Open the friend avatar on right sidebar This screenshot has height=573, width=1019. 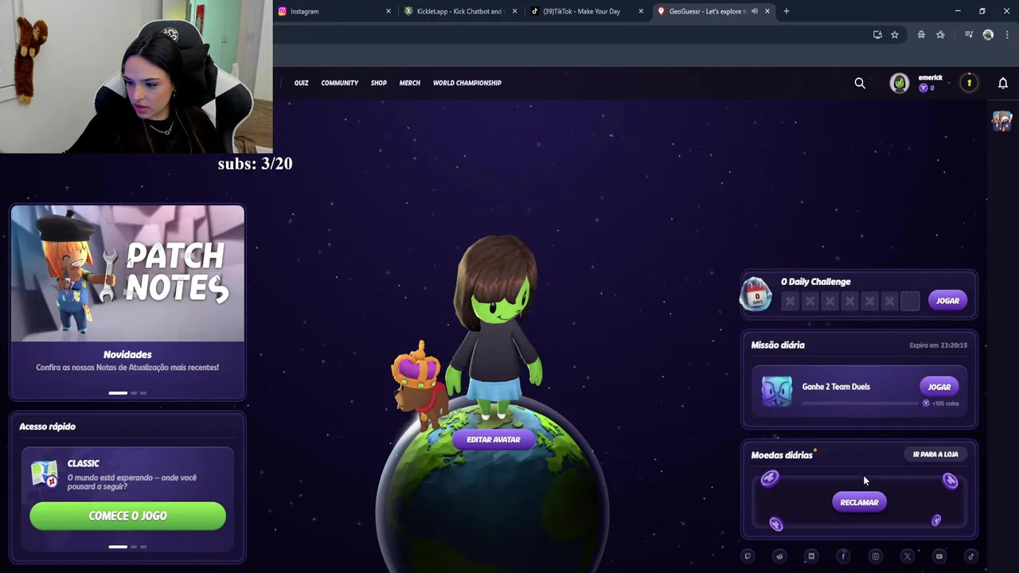pyautogui.click(x=1001, y=121)
